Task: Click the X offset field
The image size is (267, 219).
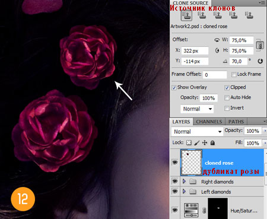Action: click(195, 51)
